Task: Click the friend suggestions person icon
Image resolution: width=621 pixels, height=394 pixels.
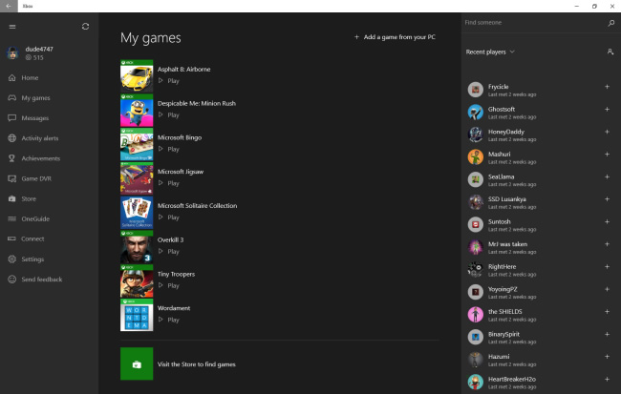Action: (610, 52)
